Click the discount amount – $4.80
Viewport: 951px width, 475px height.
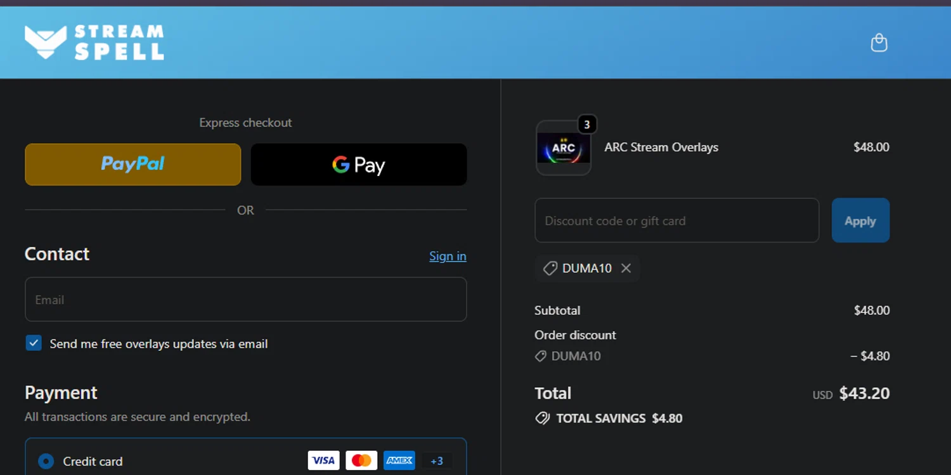pyautogui.click(x=870, y=356)
